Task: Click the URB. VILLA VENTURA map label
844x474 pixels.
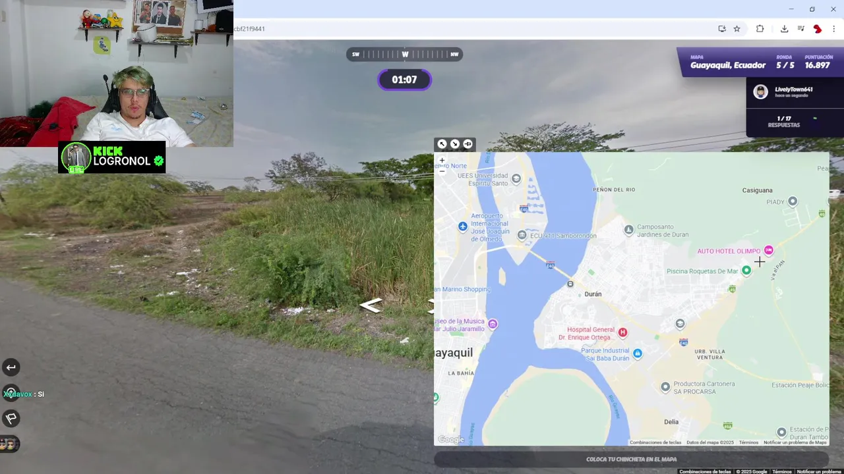Action: point(709,354)
